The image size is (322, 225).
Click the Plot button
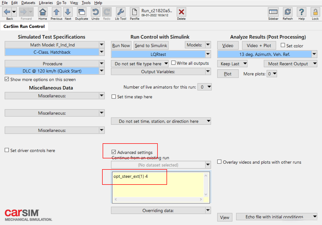coord(228,74)
